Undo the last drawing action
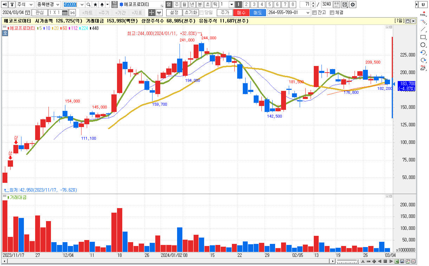 click(423, 53)
